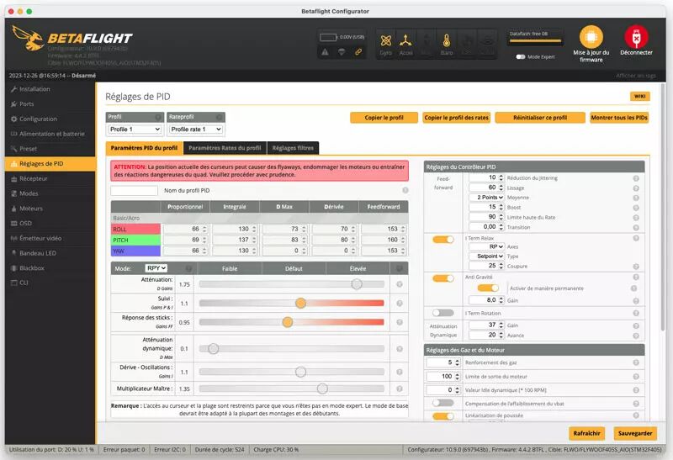This screenshot has height=460, width=673.
Task: Click the 'Nom du profil PID' input field
Action: click(x=134, y=191)
